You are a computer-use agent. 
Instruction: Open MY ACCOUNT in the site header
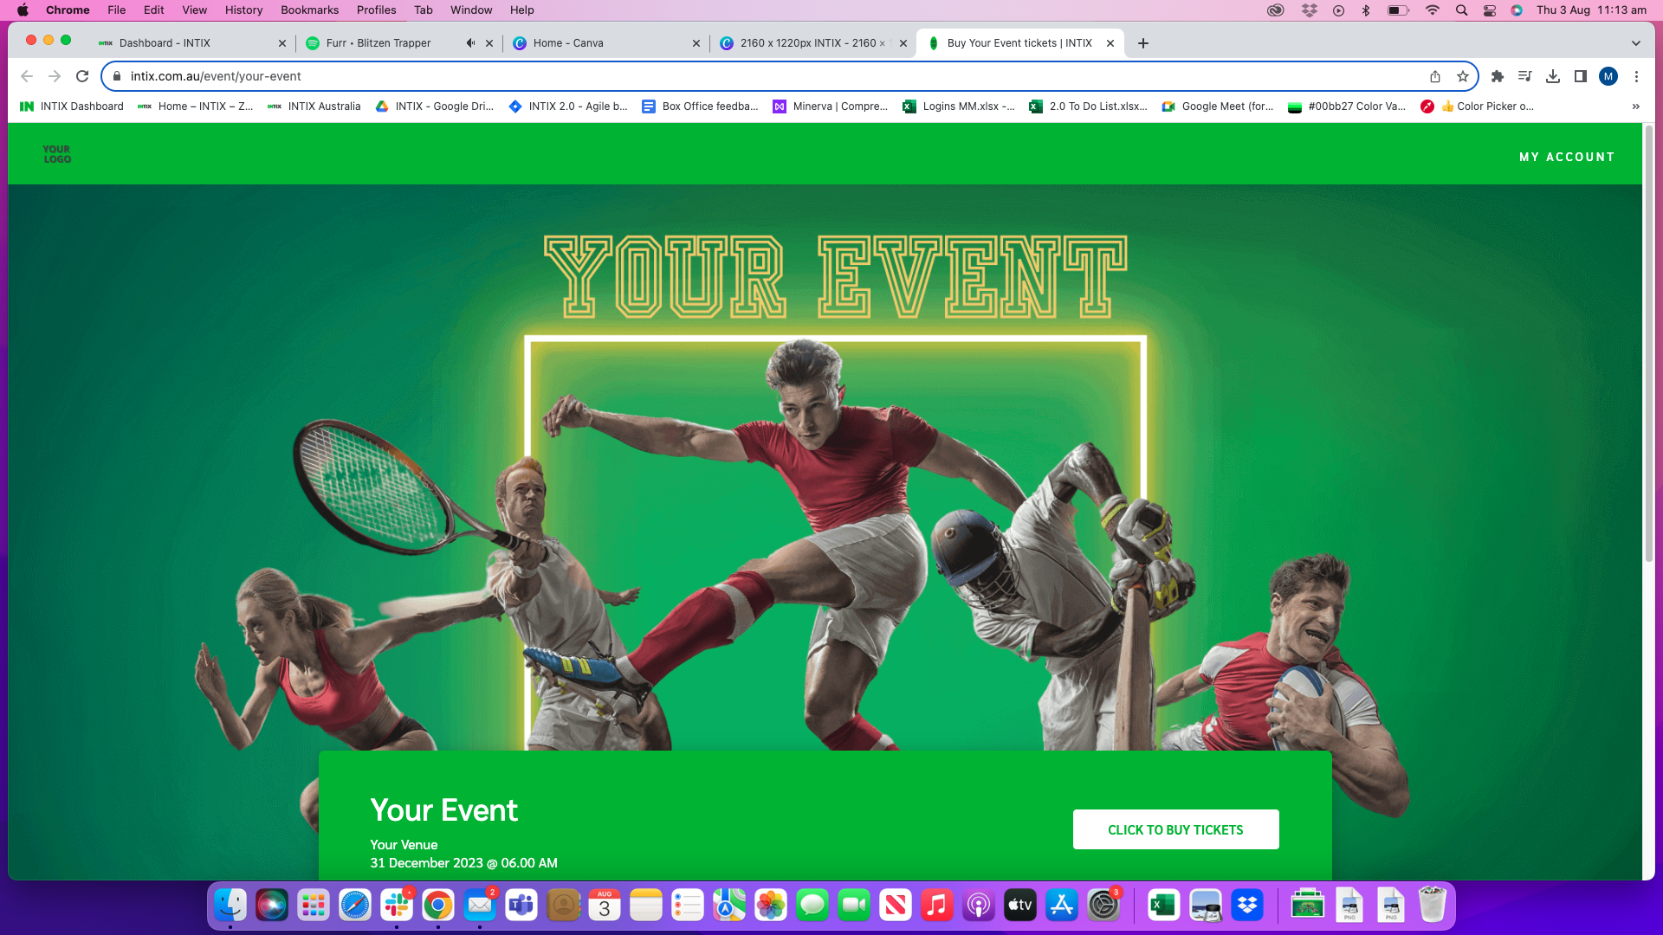1567,157
